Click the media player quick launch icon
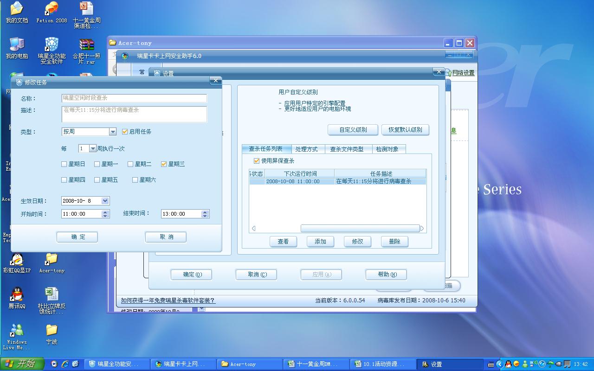The image size is (594, 371). pos(54,364)
